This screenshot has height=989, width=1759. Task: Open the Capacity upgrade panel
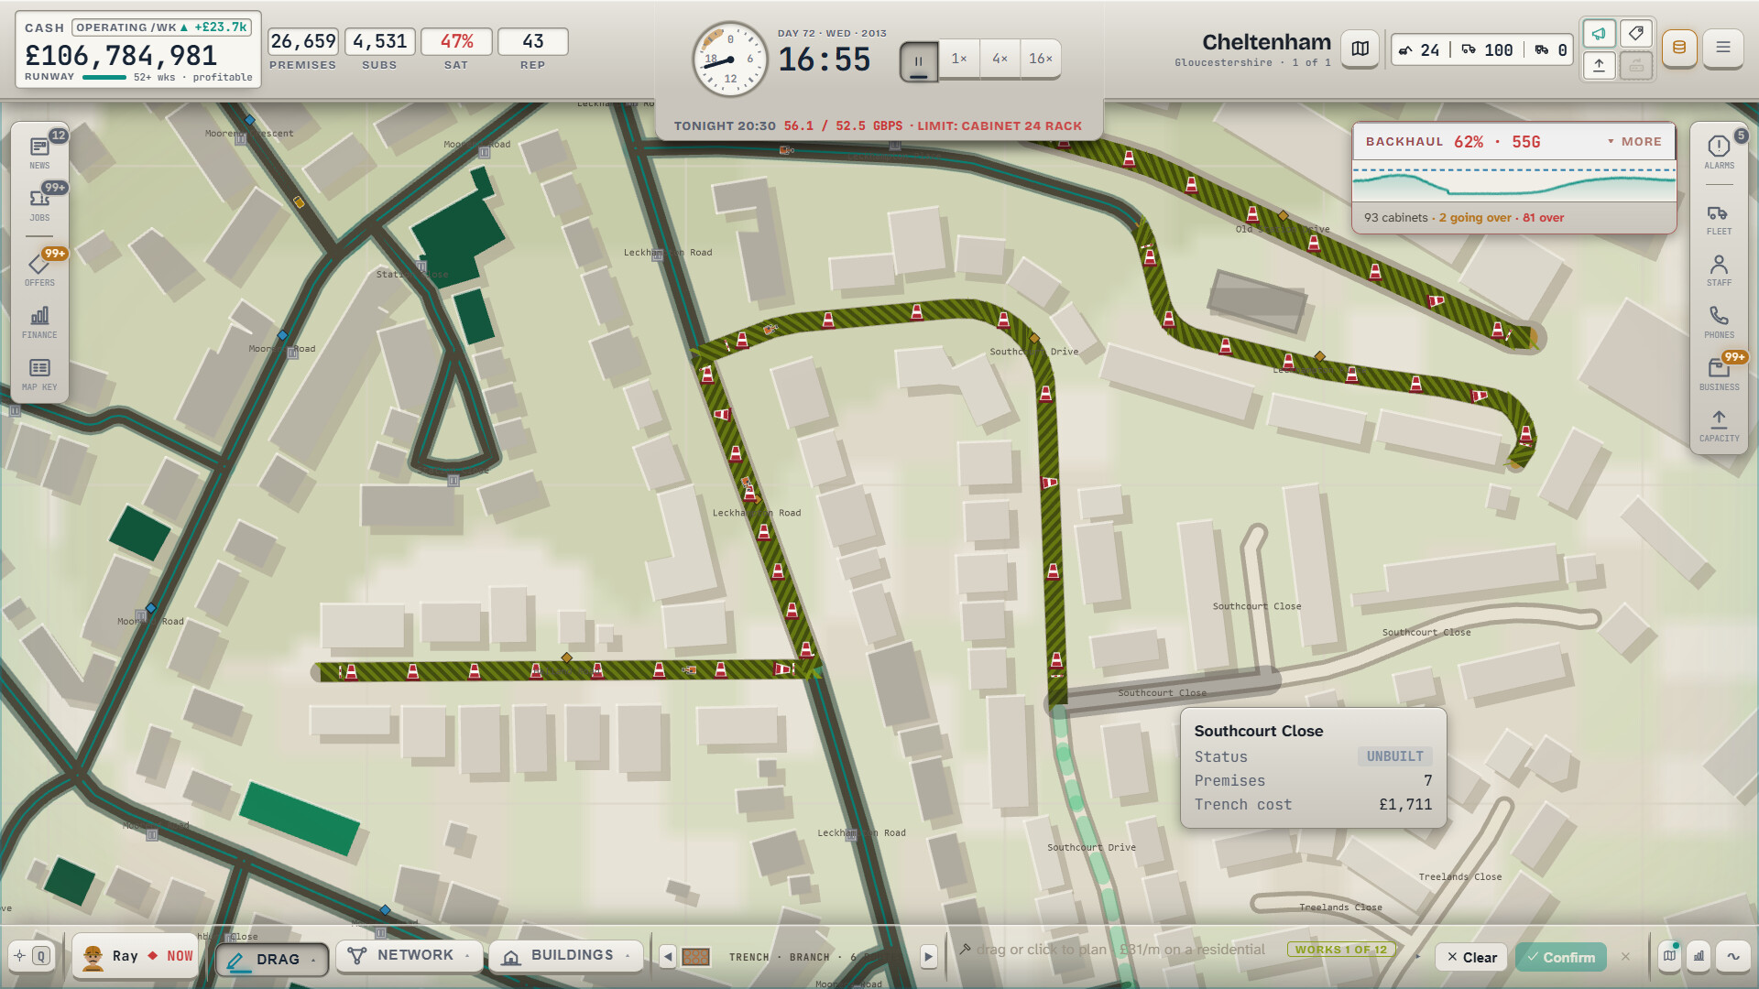[x=1719, y=426]
